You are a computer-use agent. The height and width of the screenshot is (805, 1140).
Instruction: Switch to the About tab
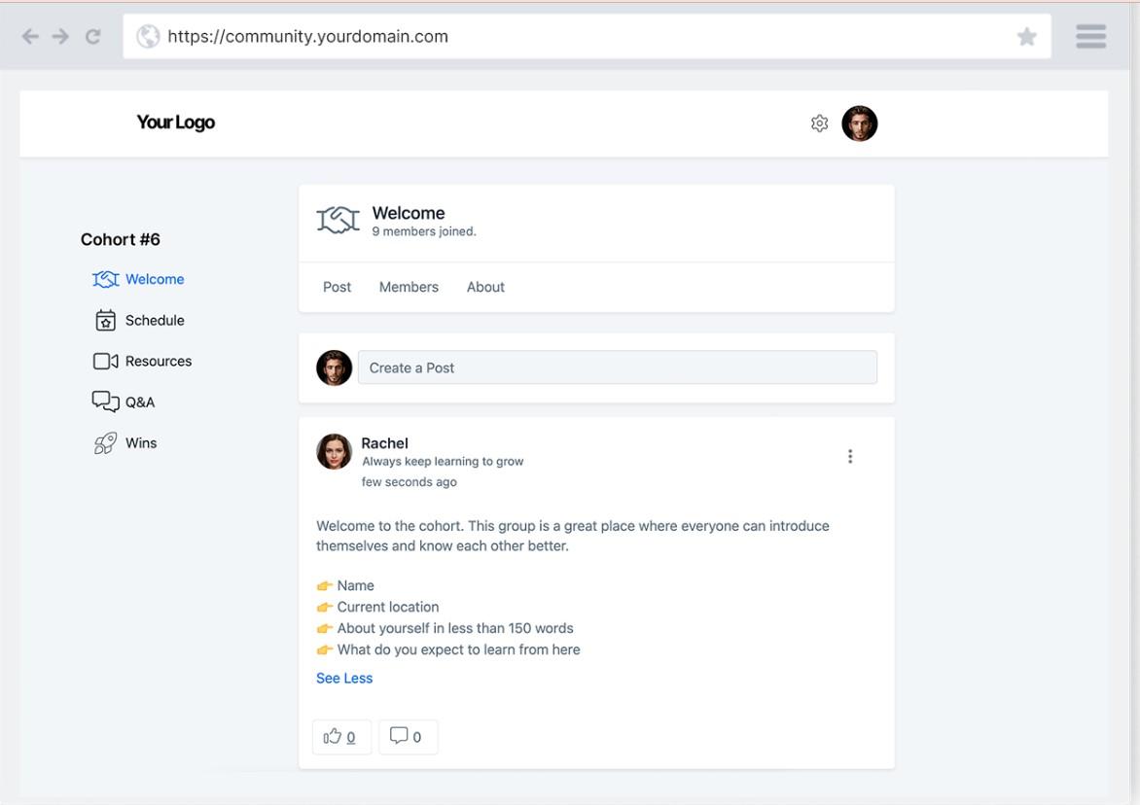(485, 287)
